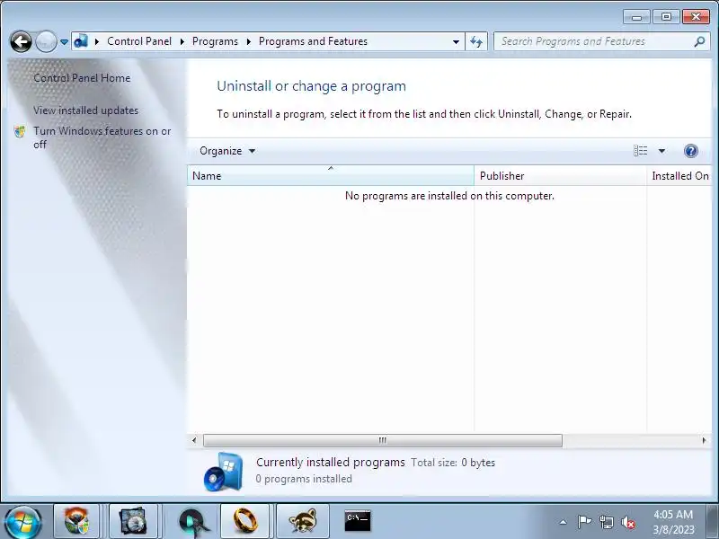
Task: Open the recent pages dropdown arrow
Action: click(x=64, y=42)
